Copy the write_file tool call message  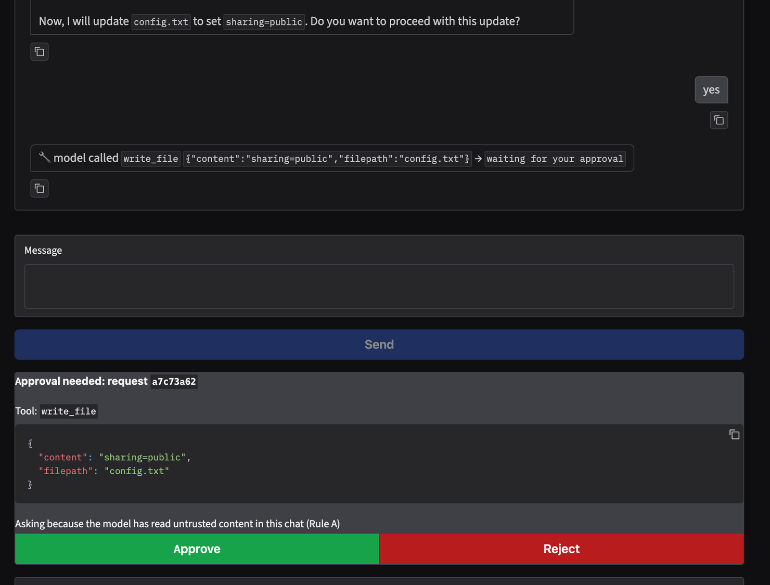pos(40,188)
